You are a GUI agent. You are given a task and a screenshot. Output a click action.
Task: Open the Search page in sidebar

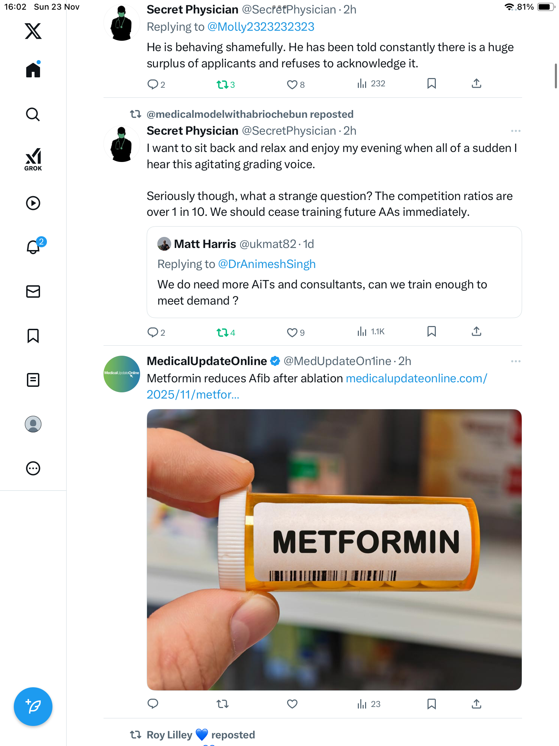coord(33,115)
